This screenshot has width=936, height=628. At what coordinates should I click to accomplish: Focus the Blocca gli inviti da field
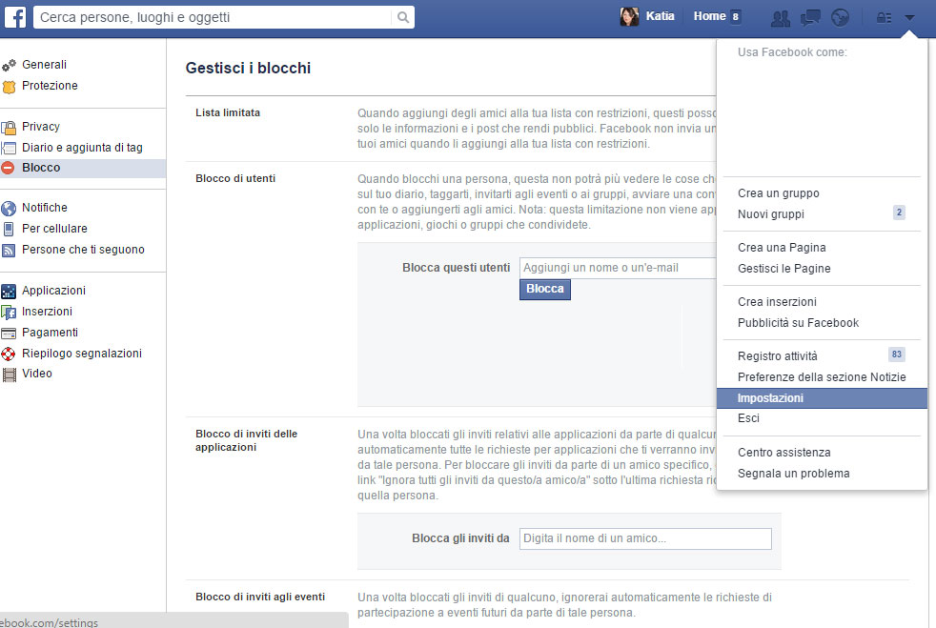[x=645, y=538]
